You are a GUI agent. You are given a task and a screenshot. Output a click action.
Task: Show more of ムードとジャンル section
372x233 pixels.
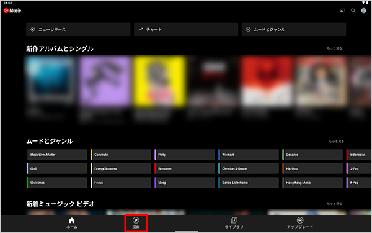(337, 142)
